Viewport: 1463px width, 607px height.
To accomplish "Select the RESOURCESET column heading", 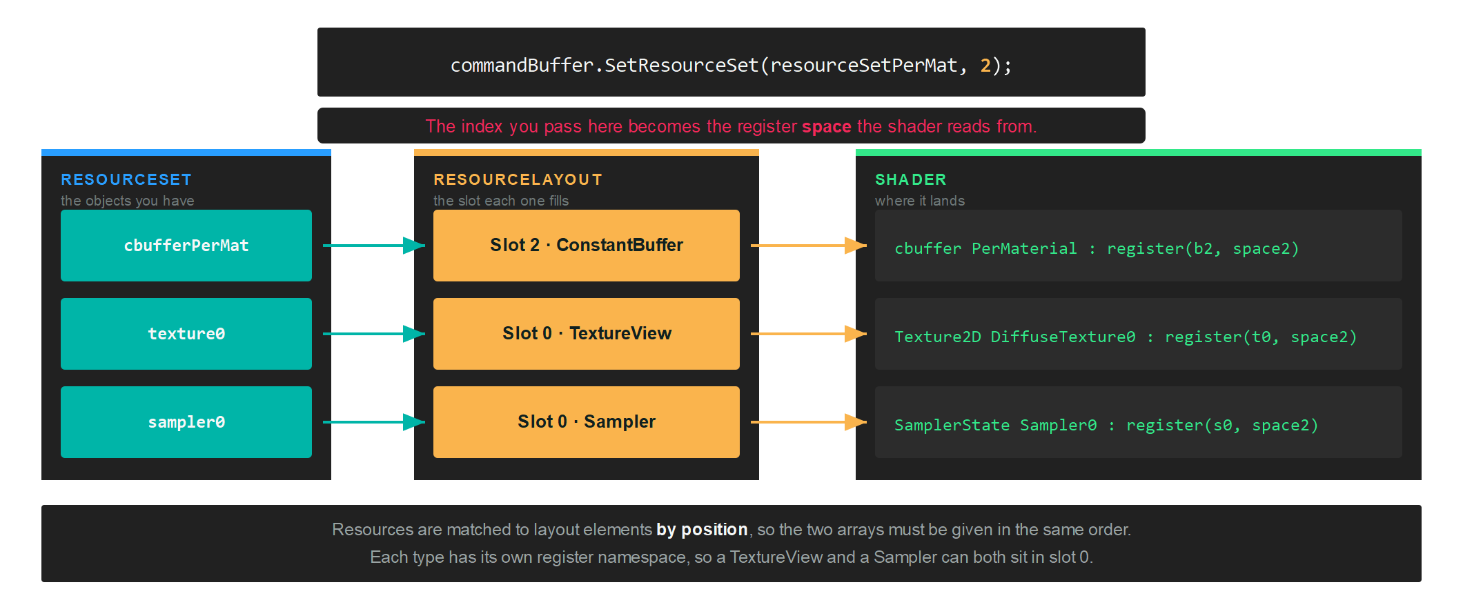I will [126, 179].
